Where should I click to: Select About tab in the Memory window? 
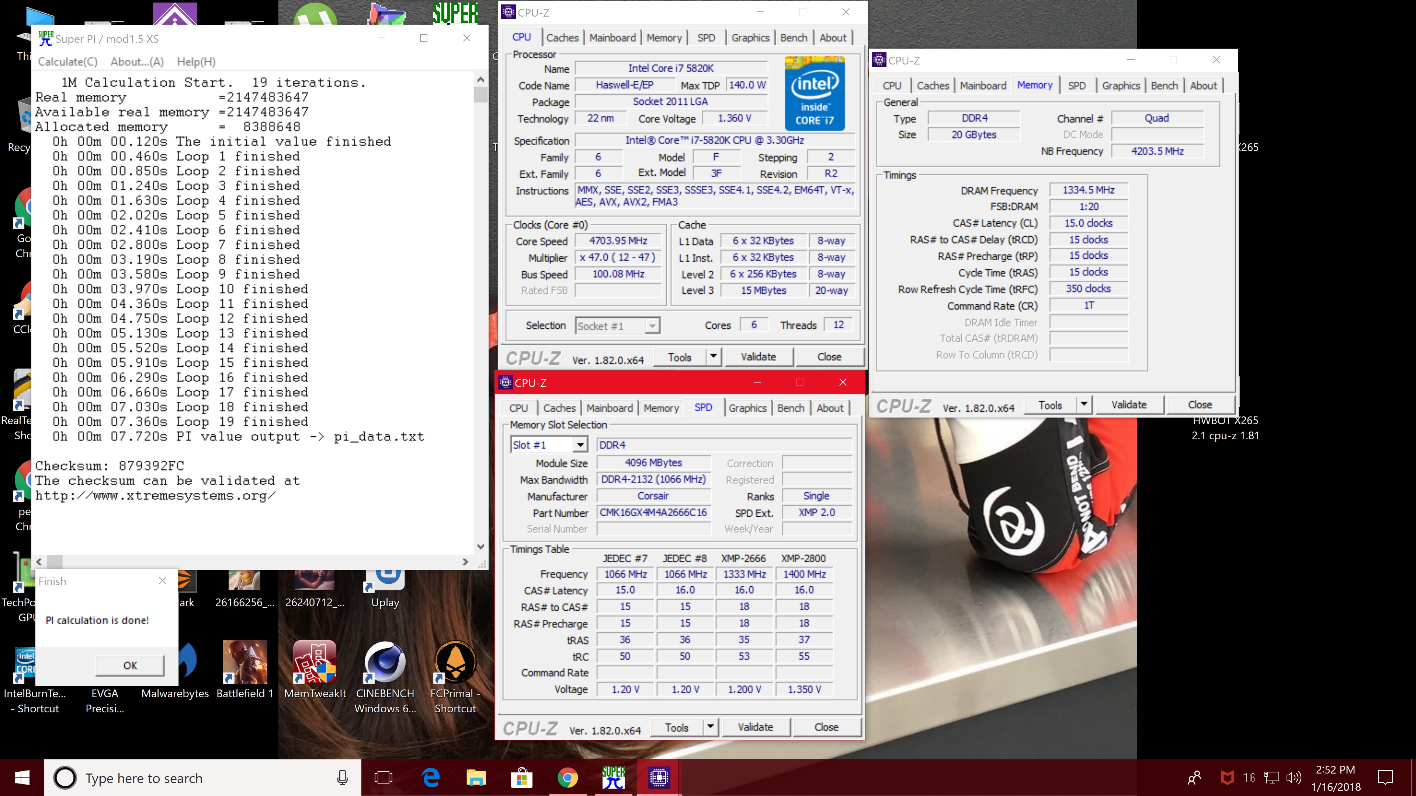pyautogui.click(x=1203, y=85)
